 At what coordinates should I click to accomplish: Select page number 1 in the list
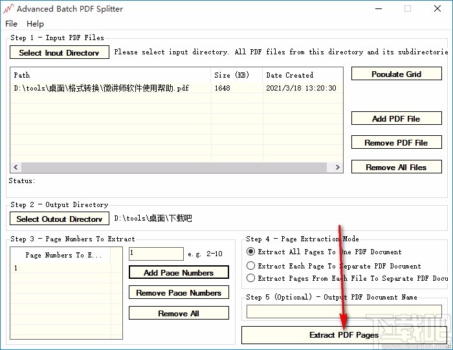pos(61,268)
